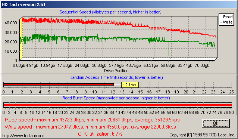Screen dimensions: 238x139
Task: Click the 40,000 y-axis label
Action: click(x=11, y=23)
